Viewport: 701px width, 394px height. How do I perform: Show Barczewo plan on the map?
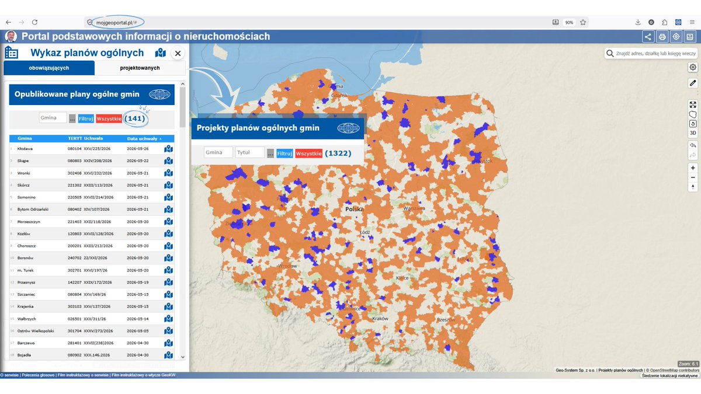tap(169, 343)
